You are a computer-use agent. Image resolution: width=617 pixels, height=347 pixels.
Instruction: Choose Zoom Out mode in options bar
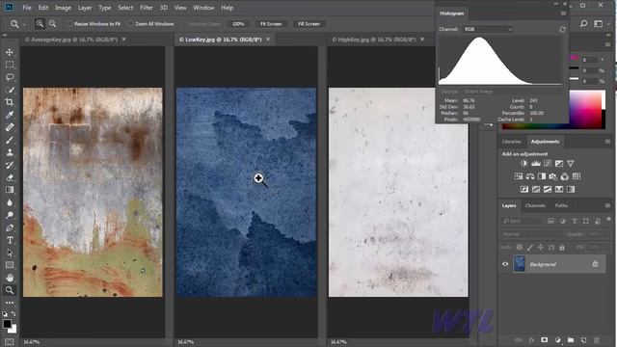[x=52, y=24]
